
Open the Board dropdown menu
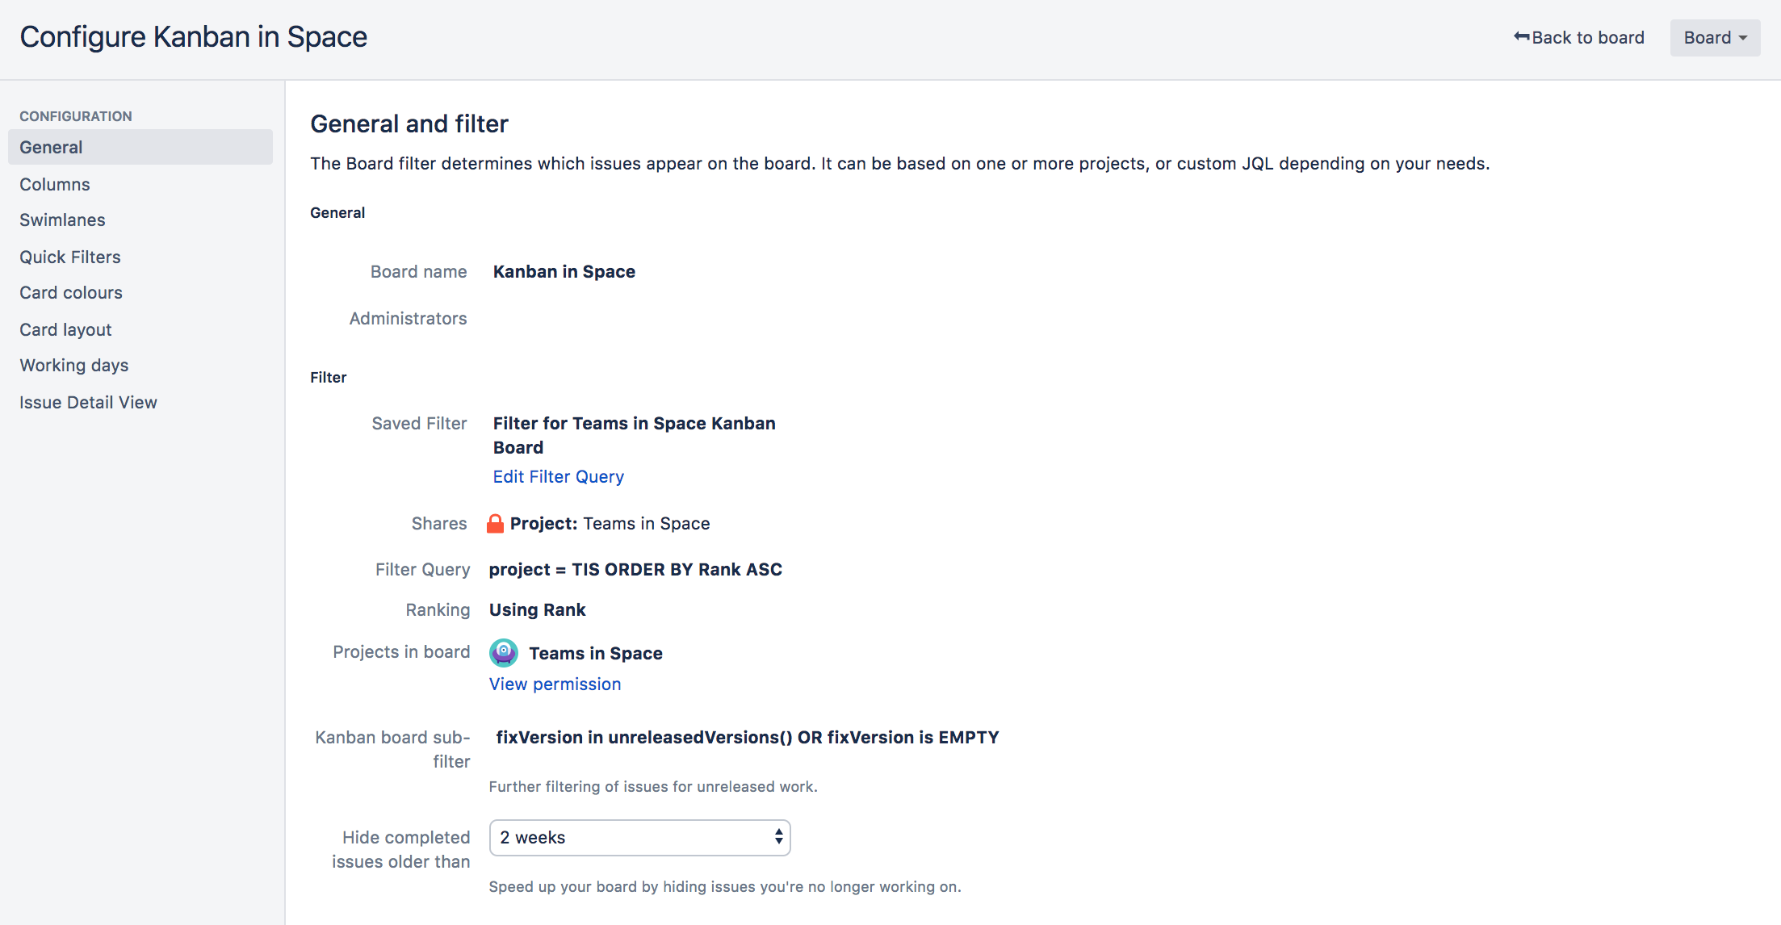point(1714,38)
